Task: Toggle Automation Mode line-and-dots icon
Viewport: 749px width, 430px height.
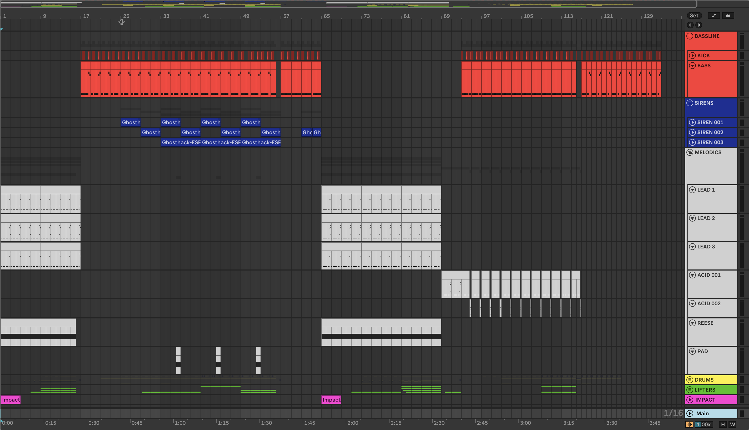Action: coord(714,16)
